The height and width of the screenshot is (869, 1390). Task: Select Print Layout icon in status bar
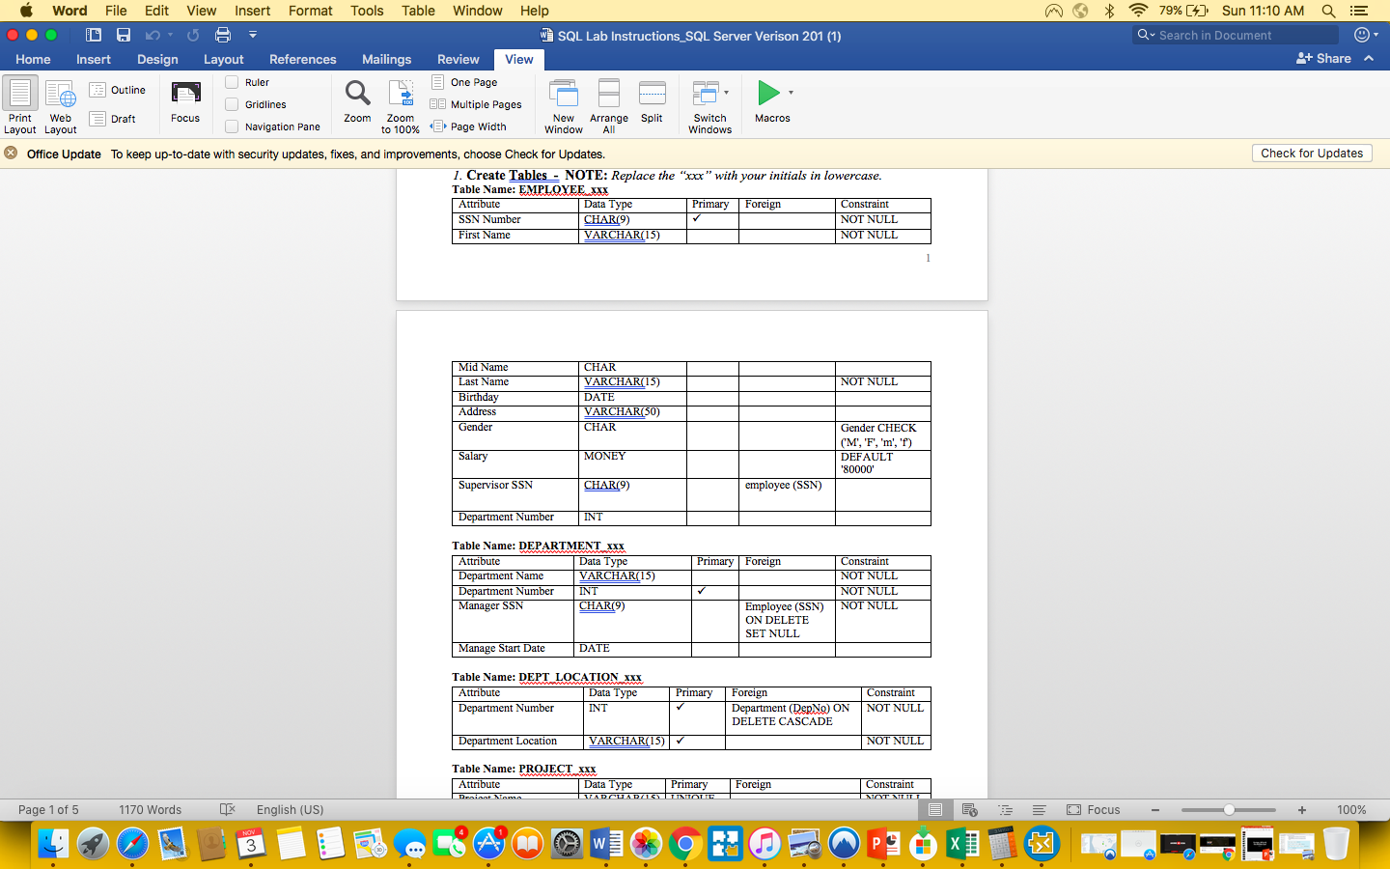pos(933,810)
